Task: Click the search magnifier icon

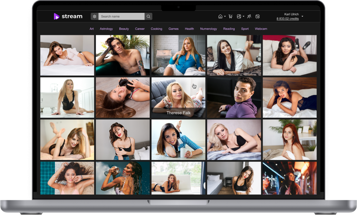Action: (x=148, y=16)
